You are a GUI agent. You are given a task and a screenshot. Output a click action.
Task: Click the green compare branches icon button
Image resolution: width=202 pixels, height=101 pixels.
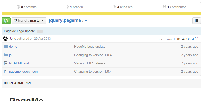tap(6, 21)
